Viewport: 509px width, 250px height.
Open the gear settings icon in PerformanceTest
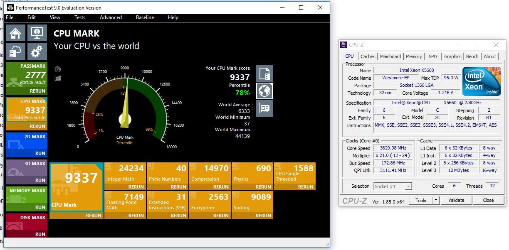[37, 51]
